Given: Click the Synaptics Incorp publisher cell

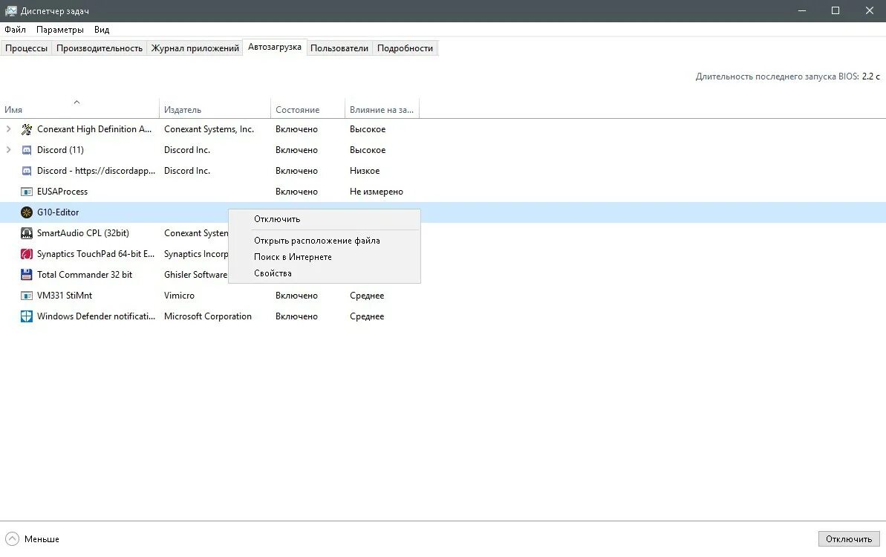Looking at the screenshot, I should coord(196,254).
